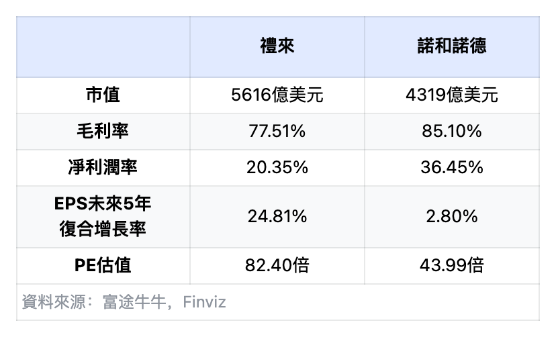Click the empty top-left header cell
Image resolution: width=556 pixels, height=337 pixels.
[x=103, y=46]
